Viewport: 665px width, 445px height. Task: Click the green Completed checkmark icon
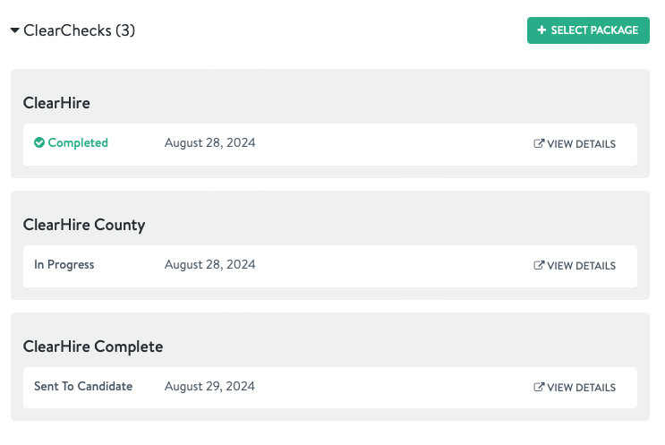39,142
